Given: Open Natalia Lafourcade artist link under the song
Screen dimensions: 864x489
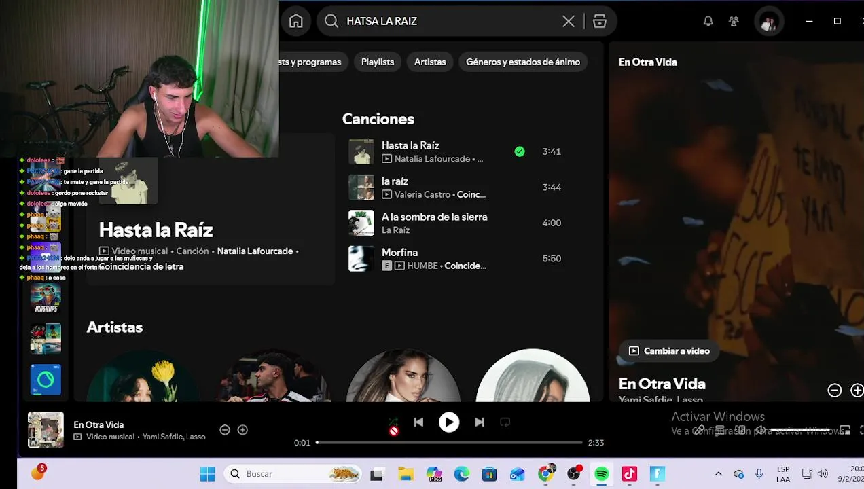Looking at the screenshot, I should click(433, 158).
